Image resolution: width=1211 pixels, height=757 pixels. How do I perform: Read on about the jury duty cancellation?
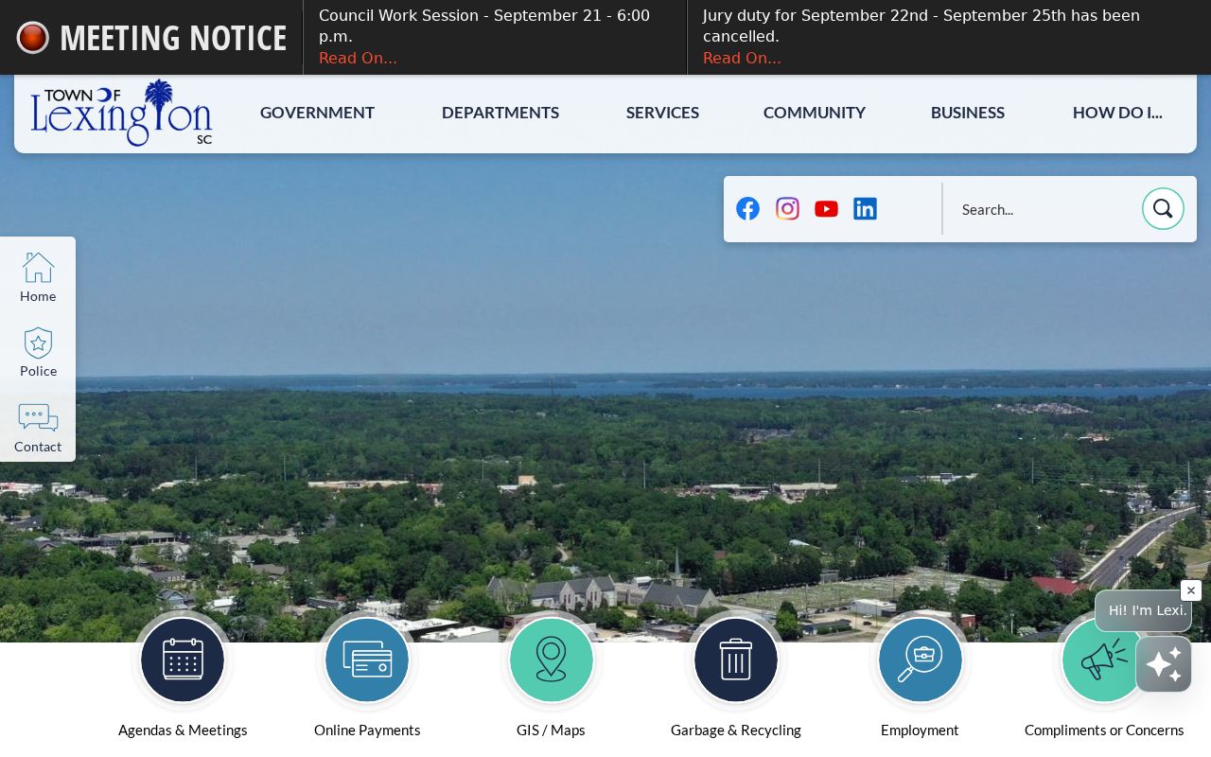[742, 59]
